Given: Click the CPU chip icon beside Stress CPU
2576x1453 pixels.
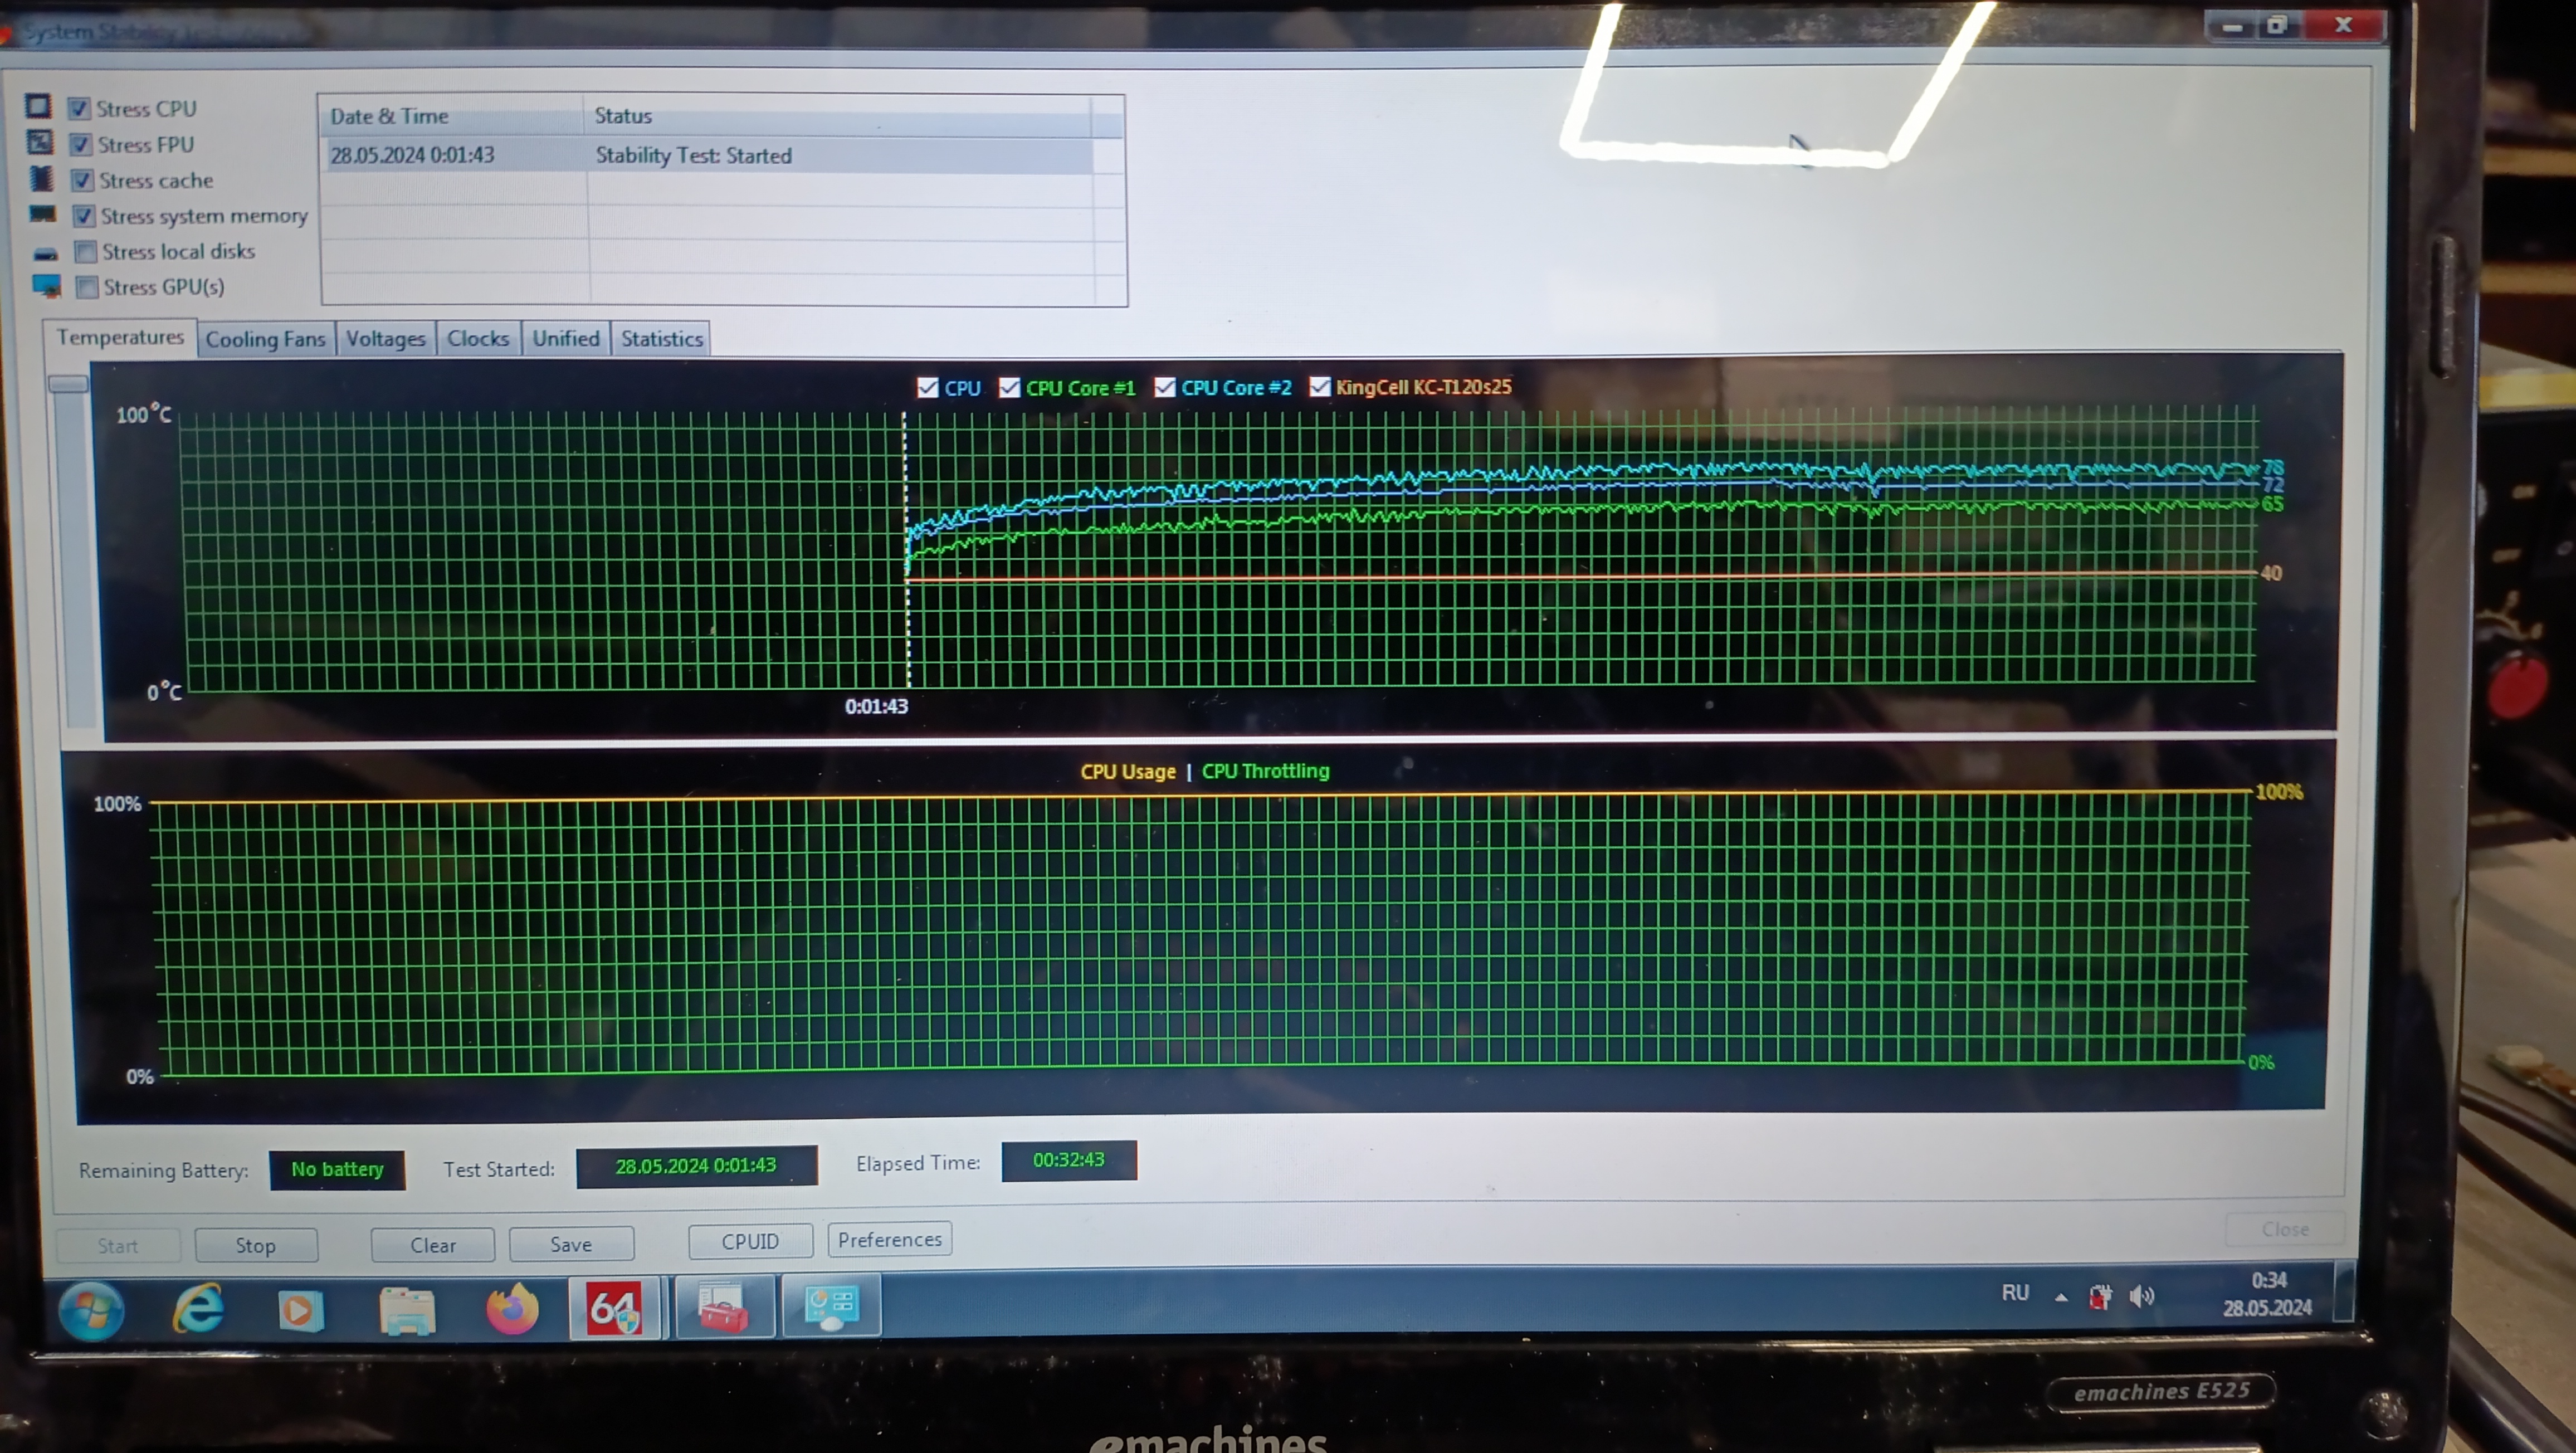Looking at the screenshot, I should 38,106.
